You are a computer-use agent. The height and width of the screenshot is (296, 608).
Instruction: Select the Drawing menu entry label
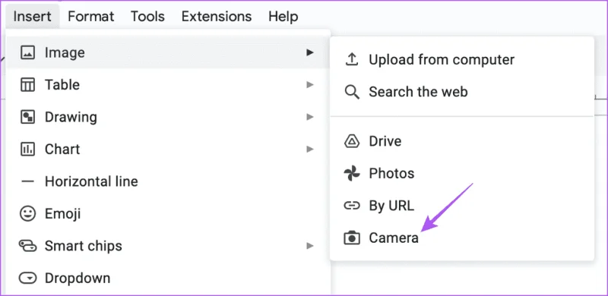tap(71, 117)
